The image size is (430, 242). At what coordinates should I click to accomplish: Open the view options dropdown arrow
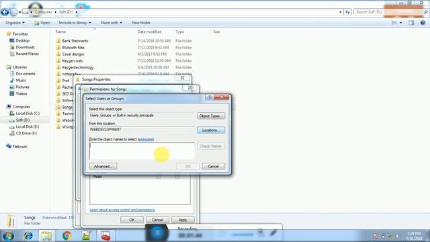point(401,23)
